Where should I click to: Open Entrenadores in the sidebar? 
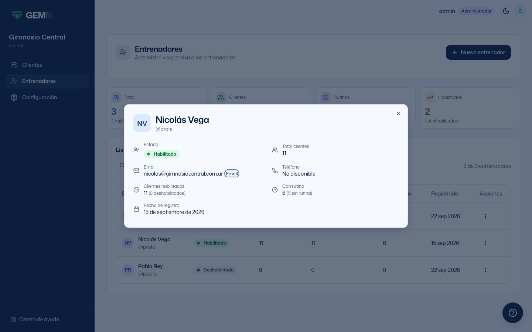click(47, 81)
